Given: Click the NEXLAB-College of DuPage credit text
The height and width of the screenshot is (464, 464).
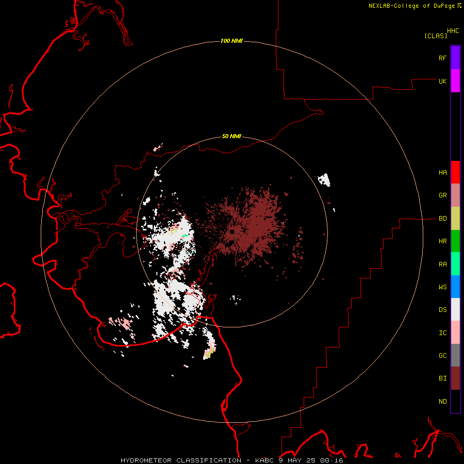Looking at the screenshot, I should pos(411,6).
